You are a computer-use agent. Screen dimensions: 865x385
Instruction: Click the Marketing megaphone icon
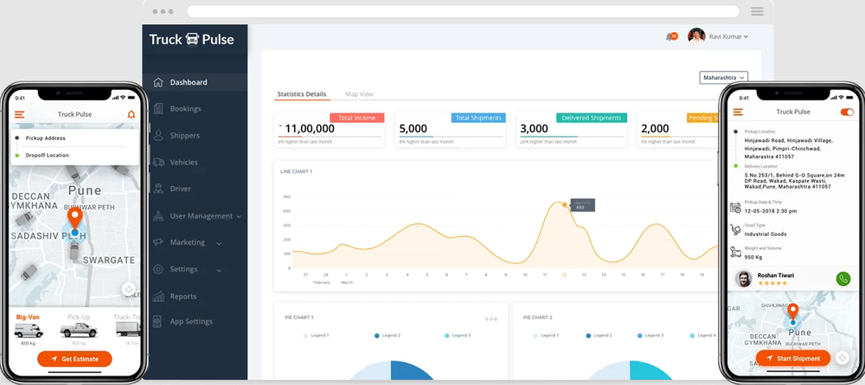pyautogui.click(x=158, y=242)
